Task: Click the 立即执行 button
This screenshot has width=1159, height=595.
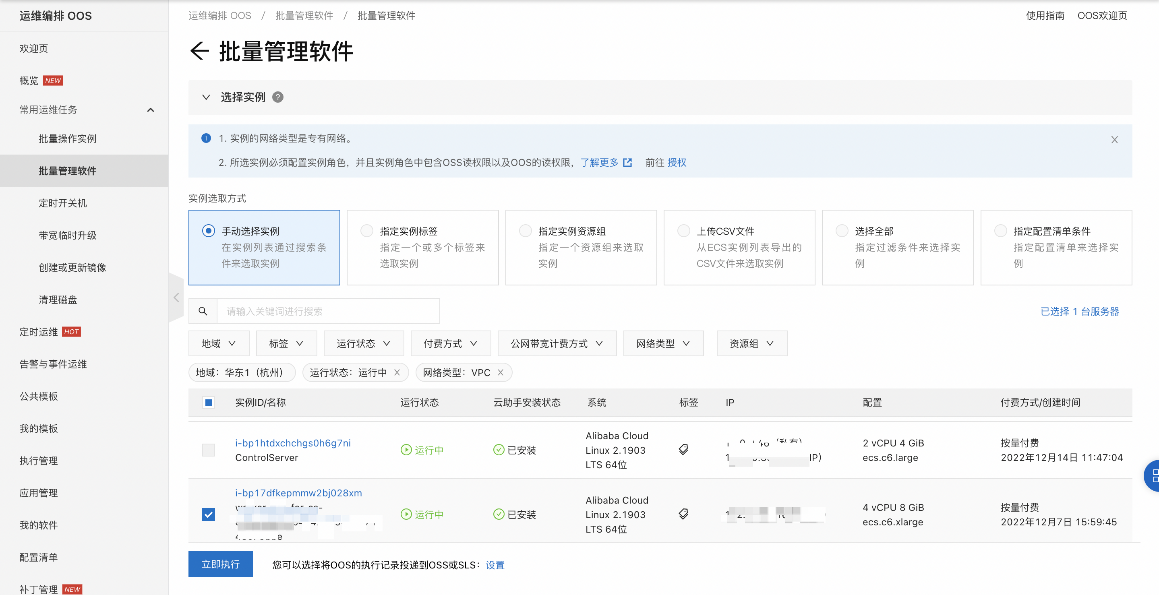Action: click(x=220, y=564)
